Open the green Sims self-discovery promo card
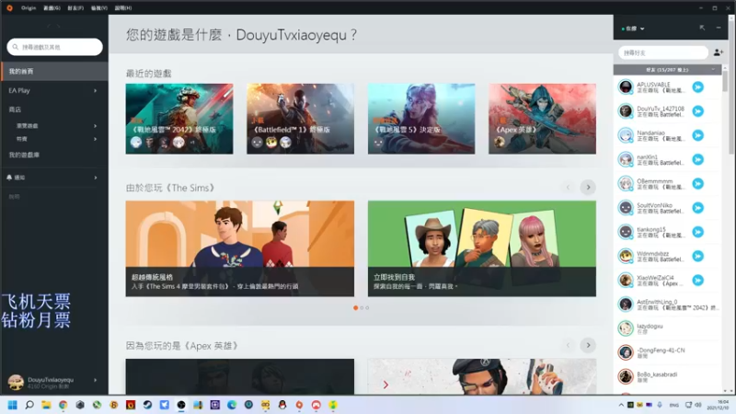736x414 pixels. (482, 248)
